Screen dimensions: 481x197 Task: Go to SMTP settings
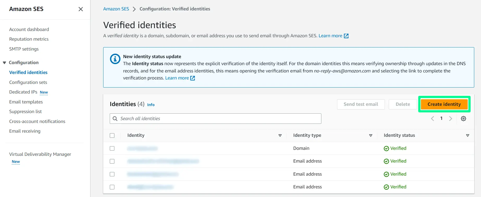[x=24, y=49]
